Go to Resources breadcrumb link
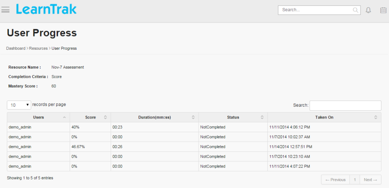 pyautogui.click(x=38, y=48)
